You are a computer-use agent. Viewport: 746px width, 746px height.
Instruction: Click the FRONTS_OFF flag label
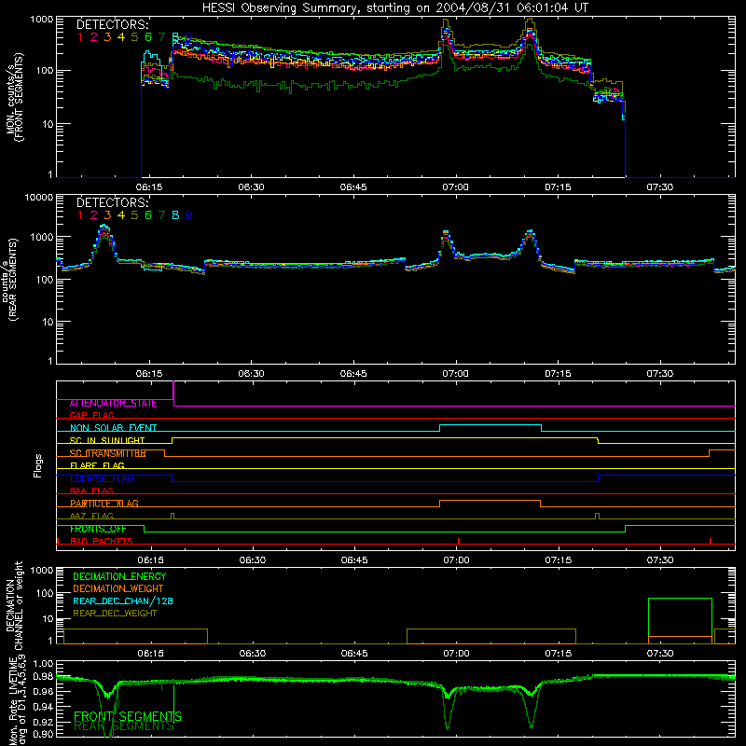pyautogui.click(x=98, y=529)
